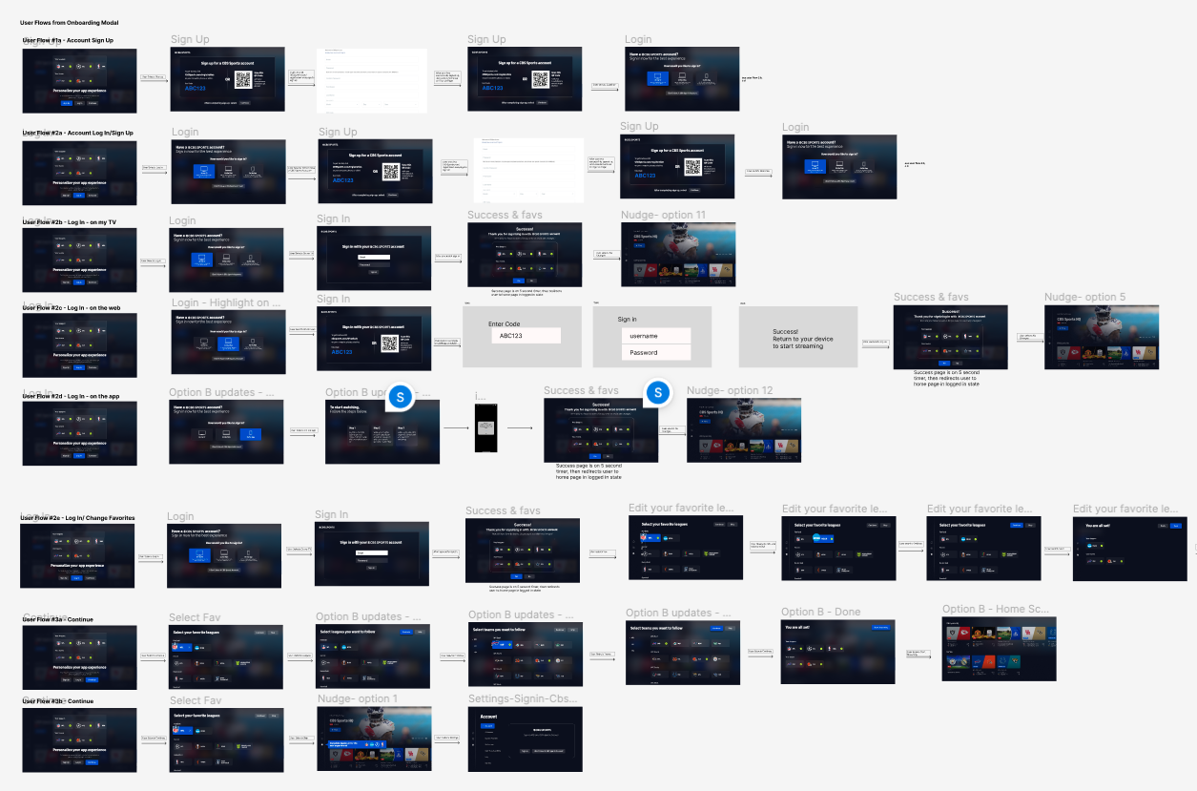
Task: Open the Nudge- option 12 frame thumbnail
Action: pyautogui.click(x=744, y=431)
